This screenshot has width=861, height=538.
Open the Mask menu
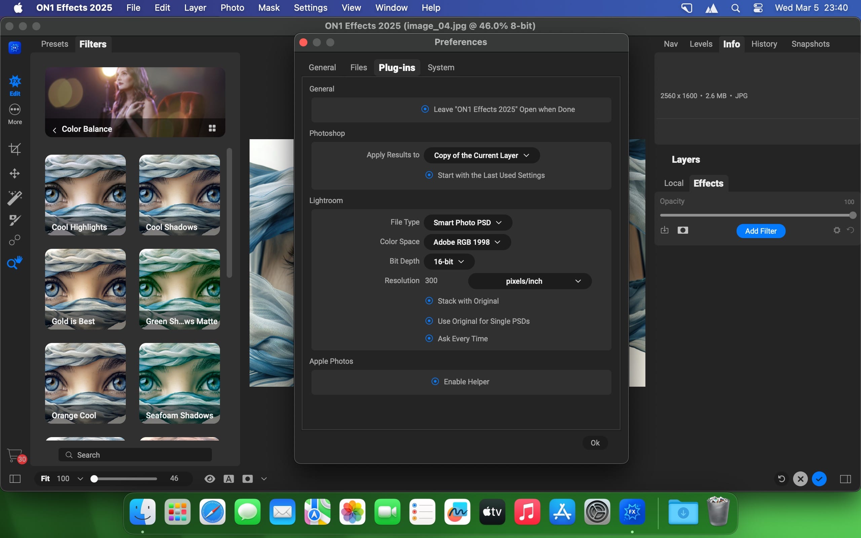point(269,7)
